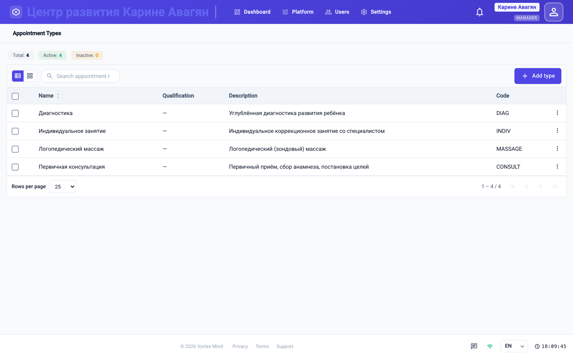Open row actions for Первичная консультация
The image size is (573, 358).
[x=557, y=166]
